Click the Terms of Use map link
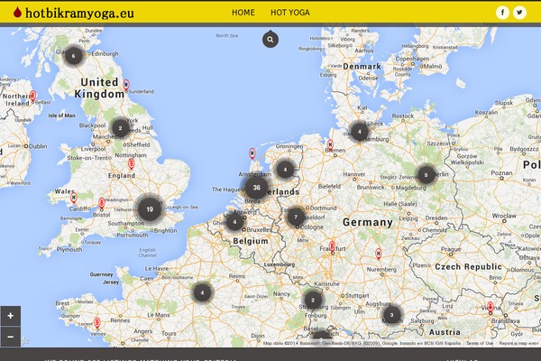 tap(480, 343)
